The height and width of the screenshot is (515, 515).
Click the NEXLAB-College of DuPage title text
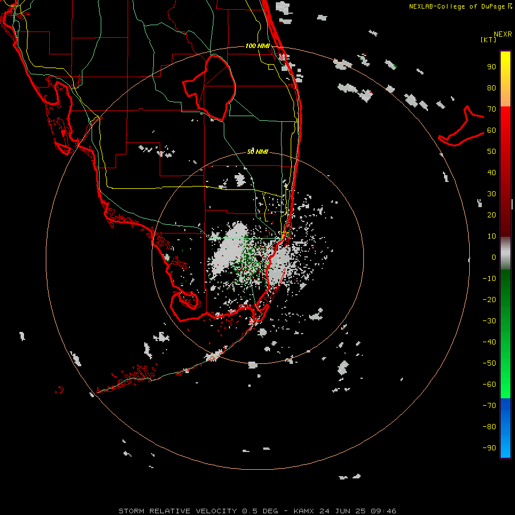pos(458,6)
